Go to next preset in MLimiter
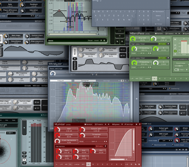This screenshot has width=189, height=167. [x=109, y=124]
